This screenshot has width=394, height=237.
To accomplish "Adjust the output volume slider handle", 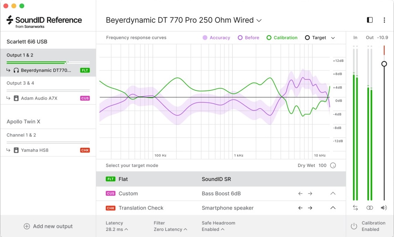I will (384, 64).
